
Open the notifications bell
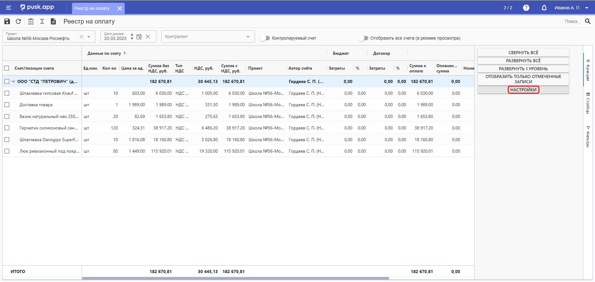544,8
